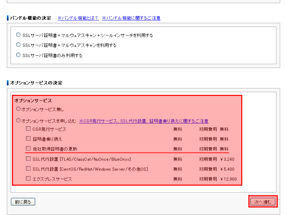
Task: Click the 前に戻る button
Action: coord(23,202)
